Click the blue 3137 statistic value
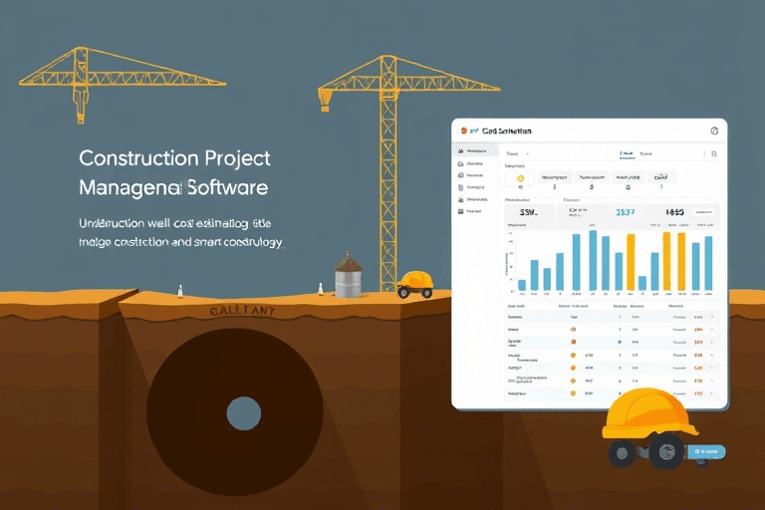 [626, 212]
